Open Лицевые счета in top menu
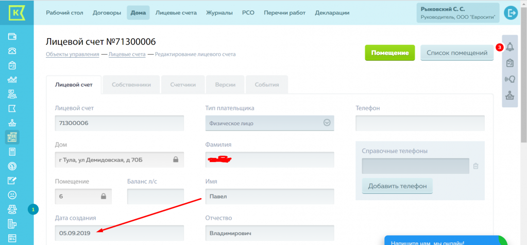527x245 pixels. point(176,13)
